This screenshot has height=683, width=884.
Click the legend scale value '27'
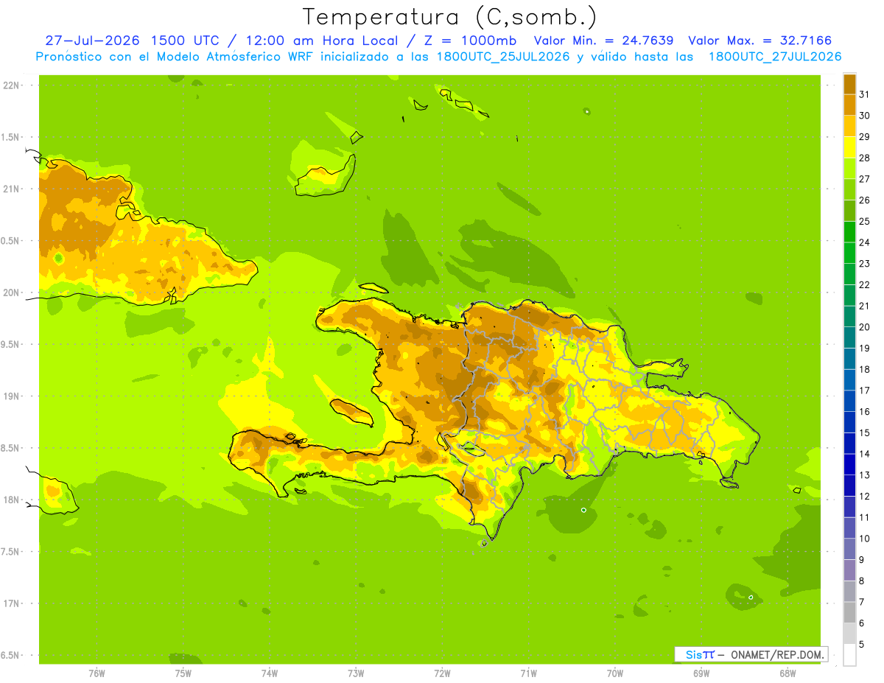click(x=864, y=178)
